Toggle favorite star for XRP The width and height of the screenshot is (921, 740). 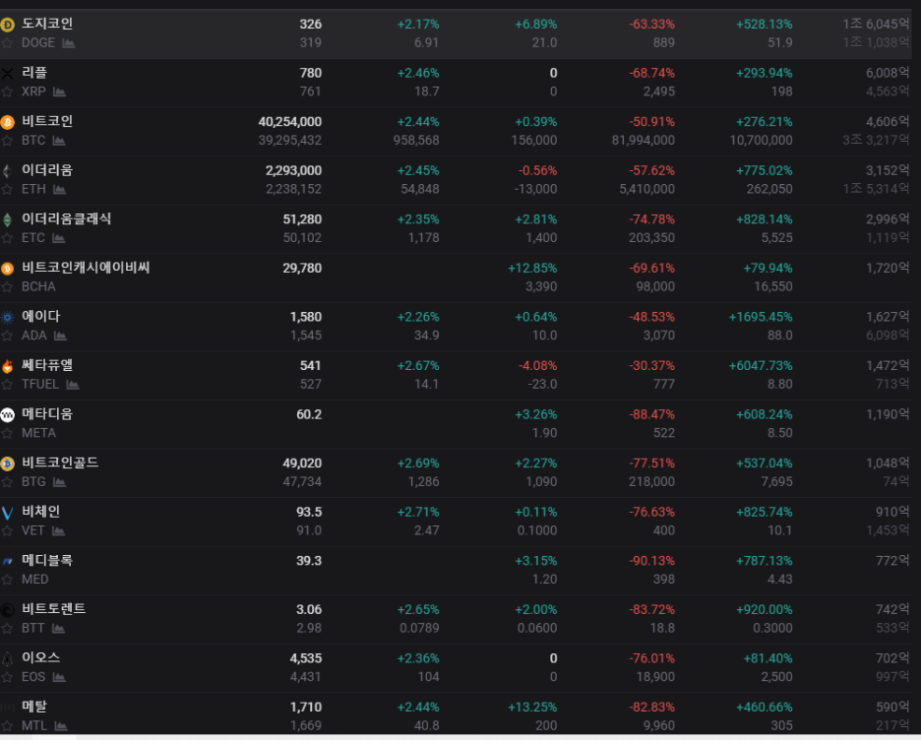(x=7, y=92)
